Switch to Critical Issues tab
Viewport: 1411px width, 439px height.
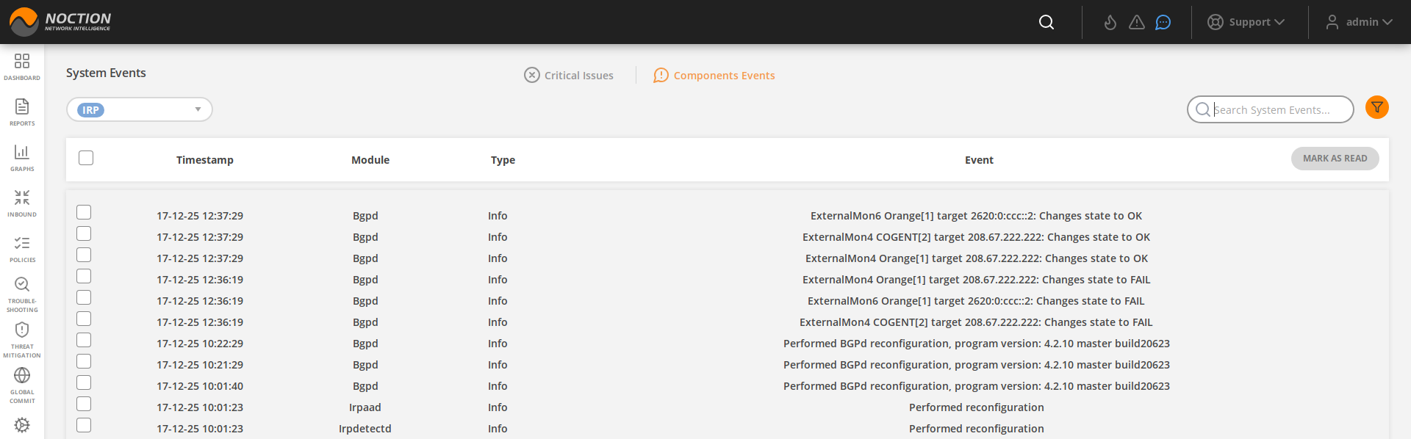569,75
